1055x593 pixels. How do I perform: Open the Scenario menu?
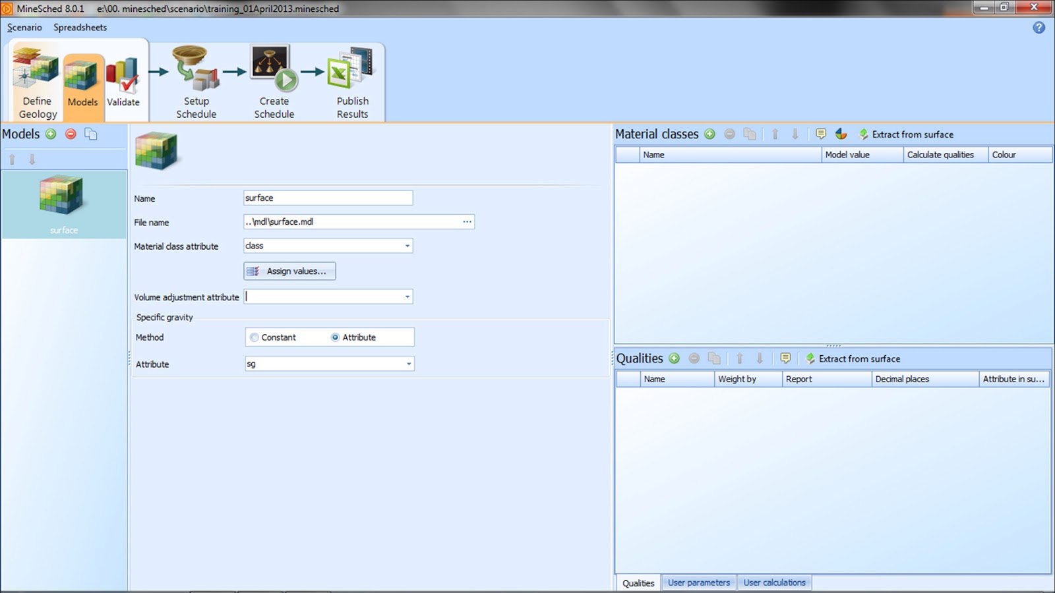pyautogui.click(x=24, y=28)
